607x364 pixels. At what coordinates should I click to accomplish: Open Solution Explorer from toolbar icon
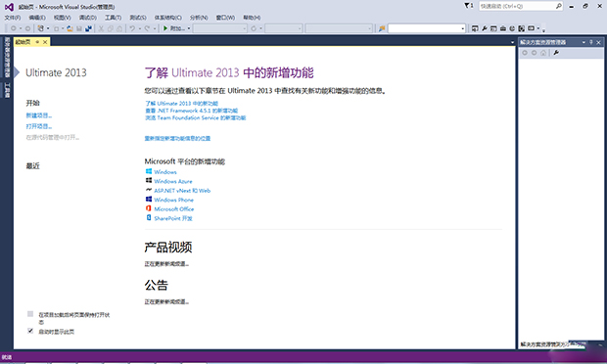(x=475, y=28)
